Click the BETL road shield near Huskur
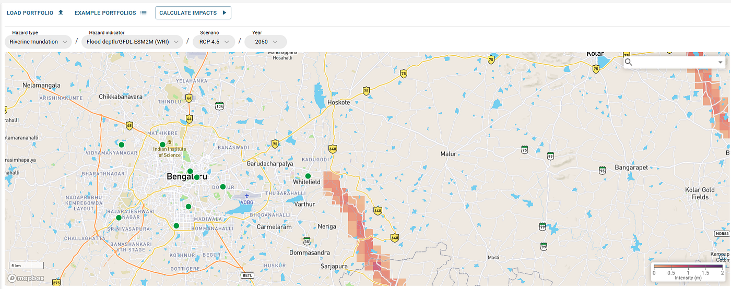Image resolution: width=731 pixels, height=289 pixels. click(x=247, y=275)
